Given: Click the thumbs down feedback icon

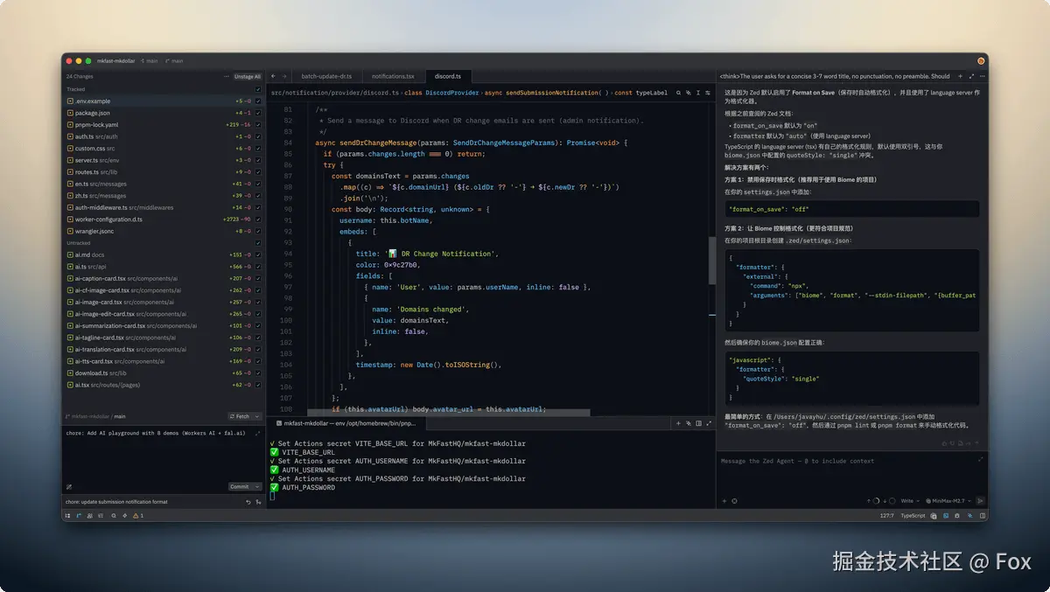Looking at the screenshot, I should tap(953, 443).
